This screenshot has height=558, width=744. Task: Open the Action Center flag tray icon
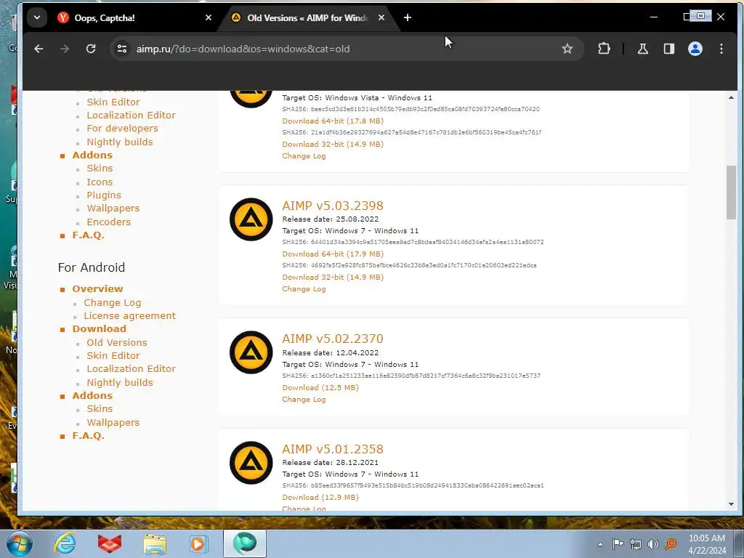618,543
